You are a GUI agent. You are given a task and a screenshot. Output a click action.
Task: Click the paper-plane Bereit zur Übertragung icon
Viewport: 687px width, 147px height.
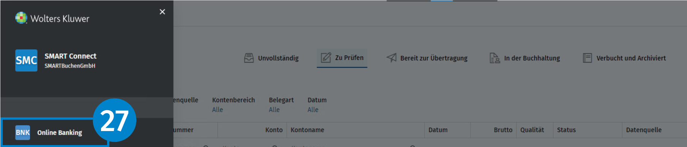click(x=391, y=58)
